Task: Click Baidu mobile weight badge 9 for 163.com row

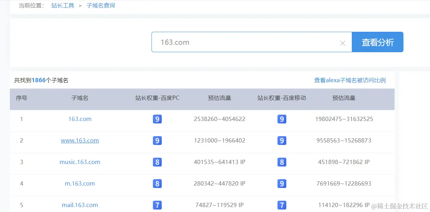Action: 282,119
